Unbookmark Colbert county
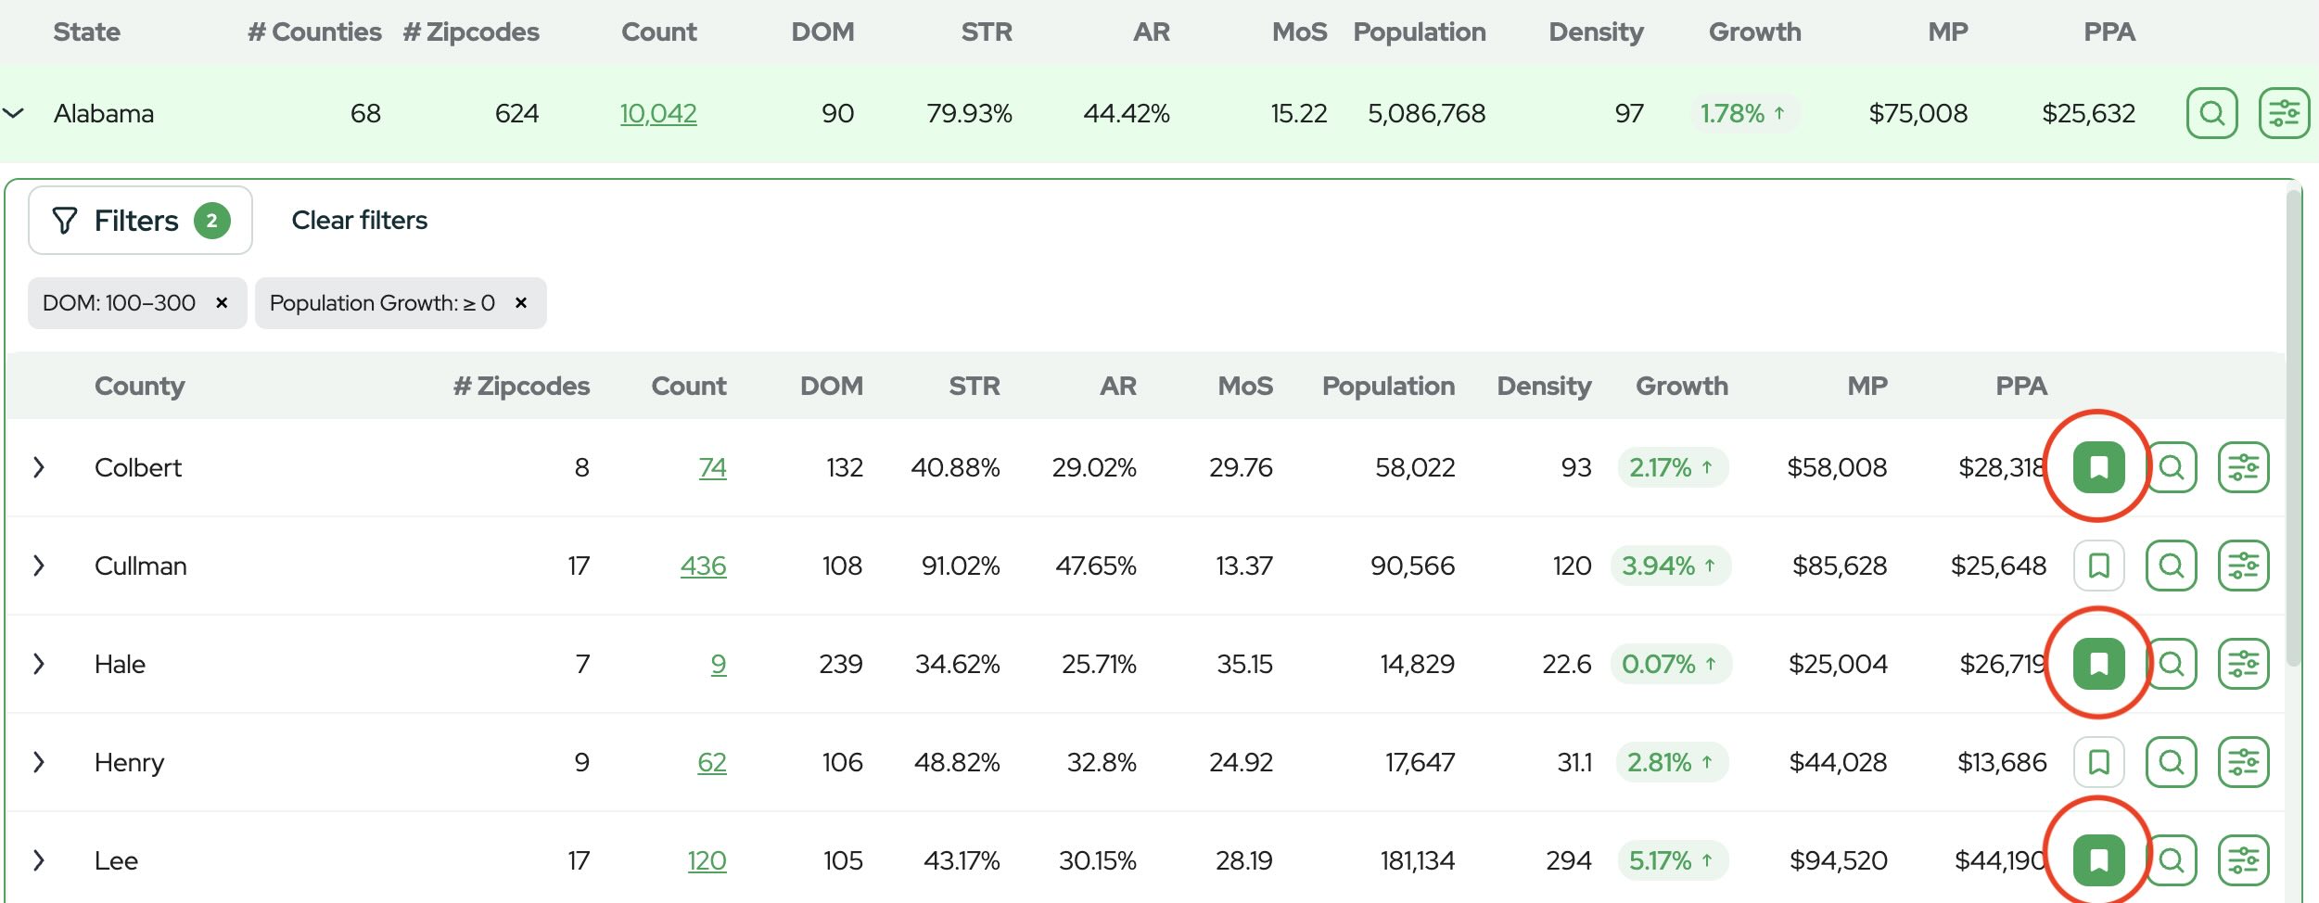 tap(2098, 467)
